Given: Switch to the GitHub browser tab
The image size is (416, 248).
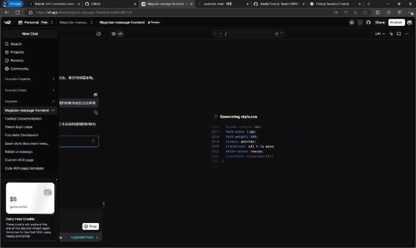Looking at the screenshot, I should pos(104,4).
